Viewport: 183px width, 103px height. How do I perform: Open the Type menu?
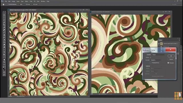coord(22,1)
